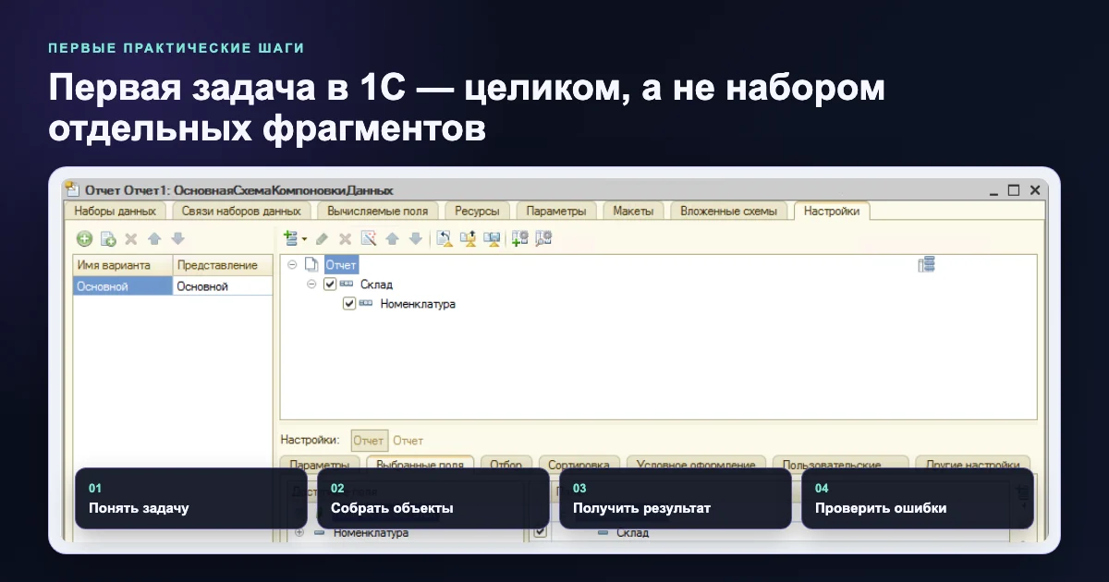This screenshot has height=582, width=1109.
Task: Click second icon after the toolbar separator
Action: point(469,238)
